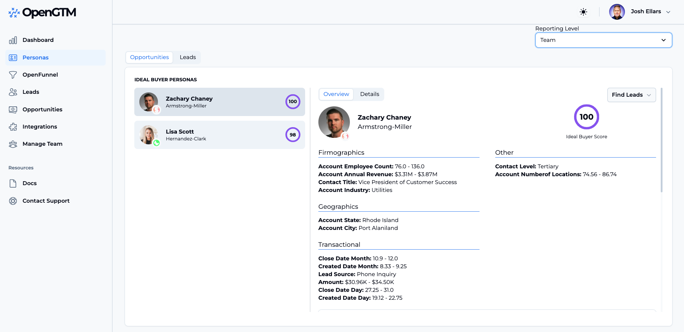
Task: Click the 'Armstrong-Miller' company name in overview
Action: [x=385, y=127]
